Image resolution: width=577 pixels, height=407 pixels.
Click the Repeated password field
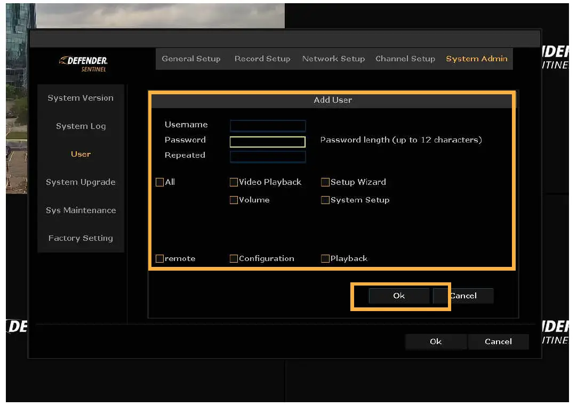pyautogui.click(x=268, y=157)
